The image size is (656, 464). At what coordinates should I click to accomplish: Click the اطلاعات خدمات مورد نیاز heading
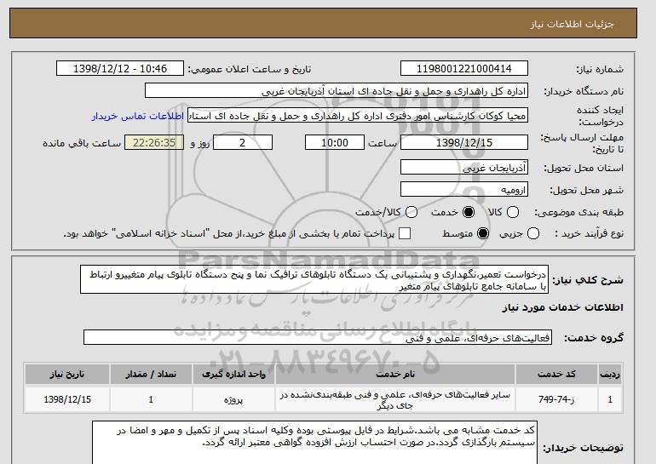(562, 307)
